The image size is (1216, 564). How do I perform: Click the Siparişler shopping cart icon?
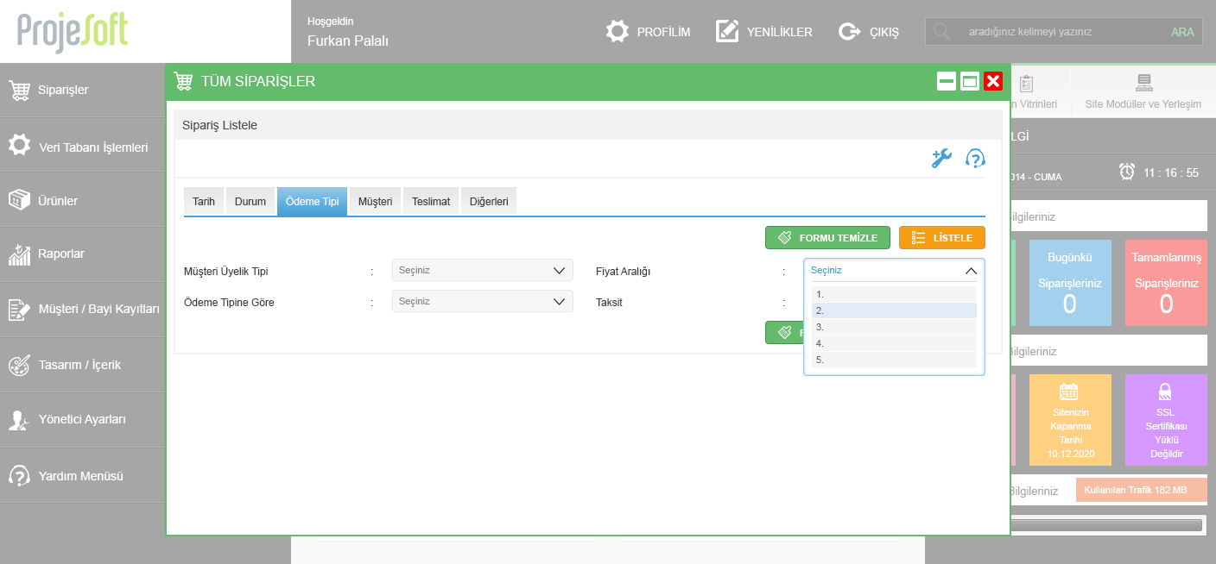(19, 90)
